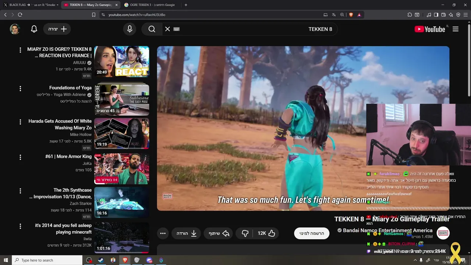
Task: Switch to OGRE TEKKEN 3 Google tab
Action: pos(151,5)
